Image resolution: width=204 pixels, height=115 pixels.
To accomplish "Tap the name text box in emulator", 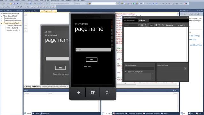I will (93, 50).
